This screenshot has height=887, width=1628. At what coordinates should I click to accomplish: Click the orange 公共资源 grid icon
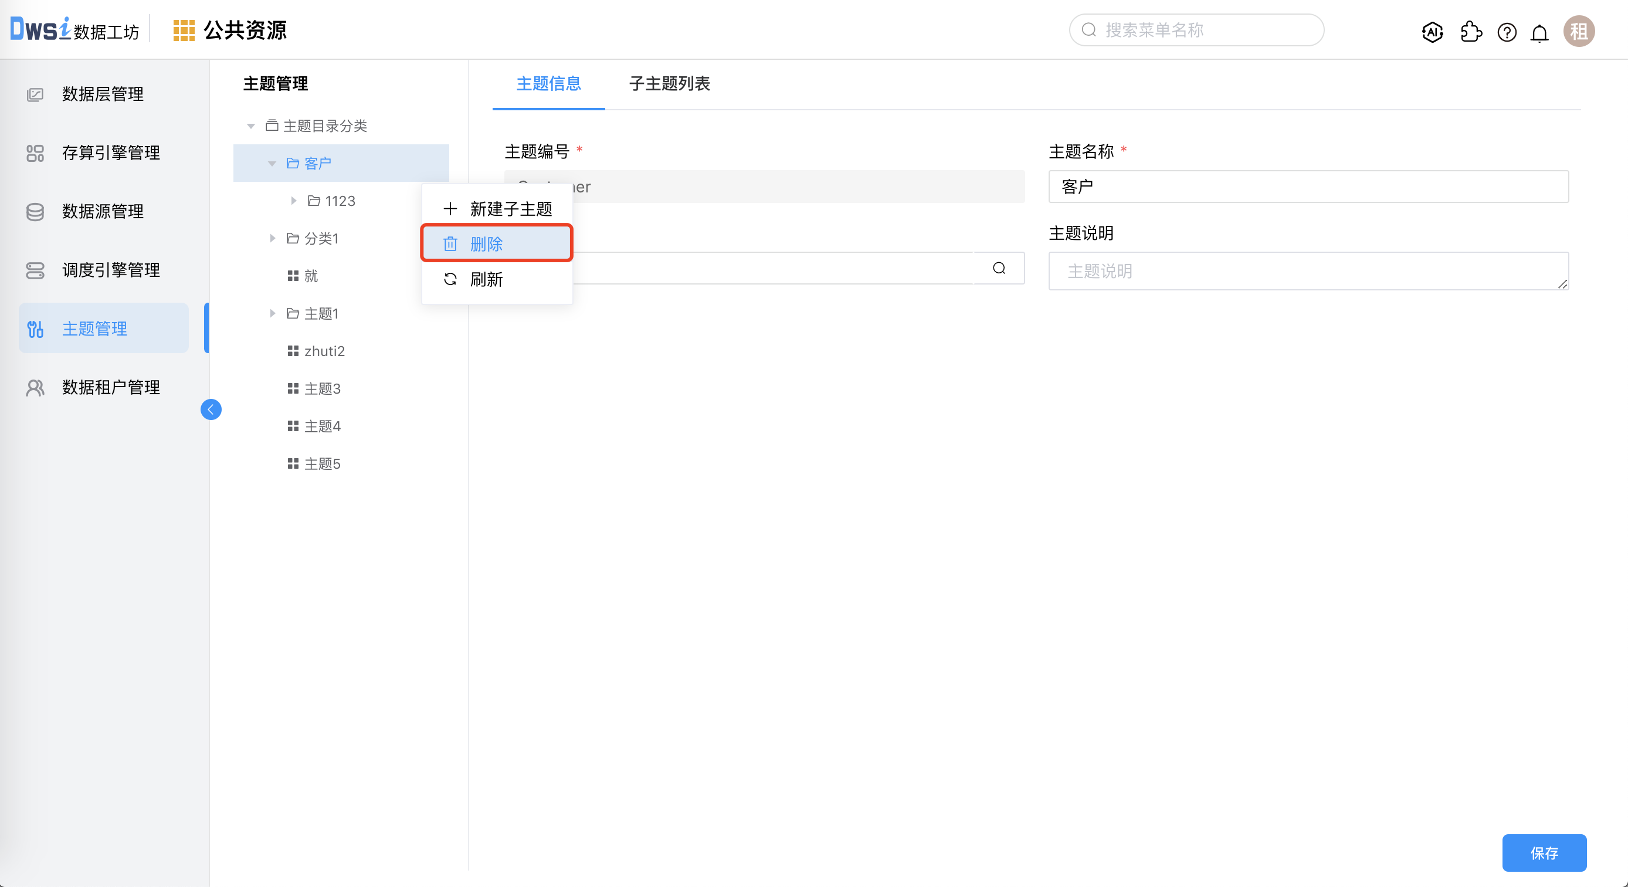[x=184, y=29]
